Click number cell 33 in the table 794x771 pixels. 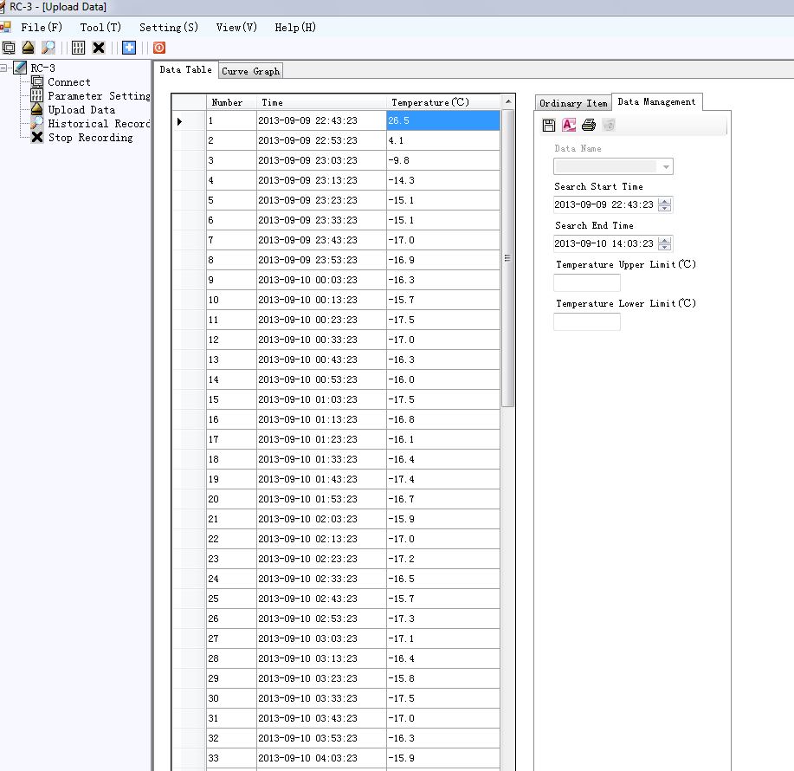click(x=231, y=758)
